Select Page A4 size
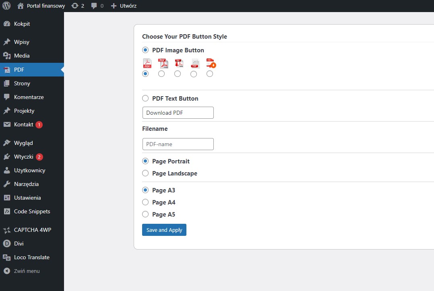The width and height of the screenshot is (434, 291). (x=145, y=202)
